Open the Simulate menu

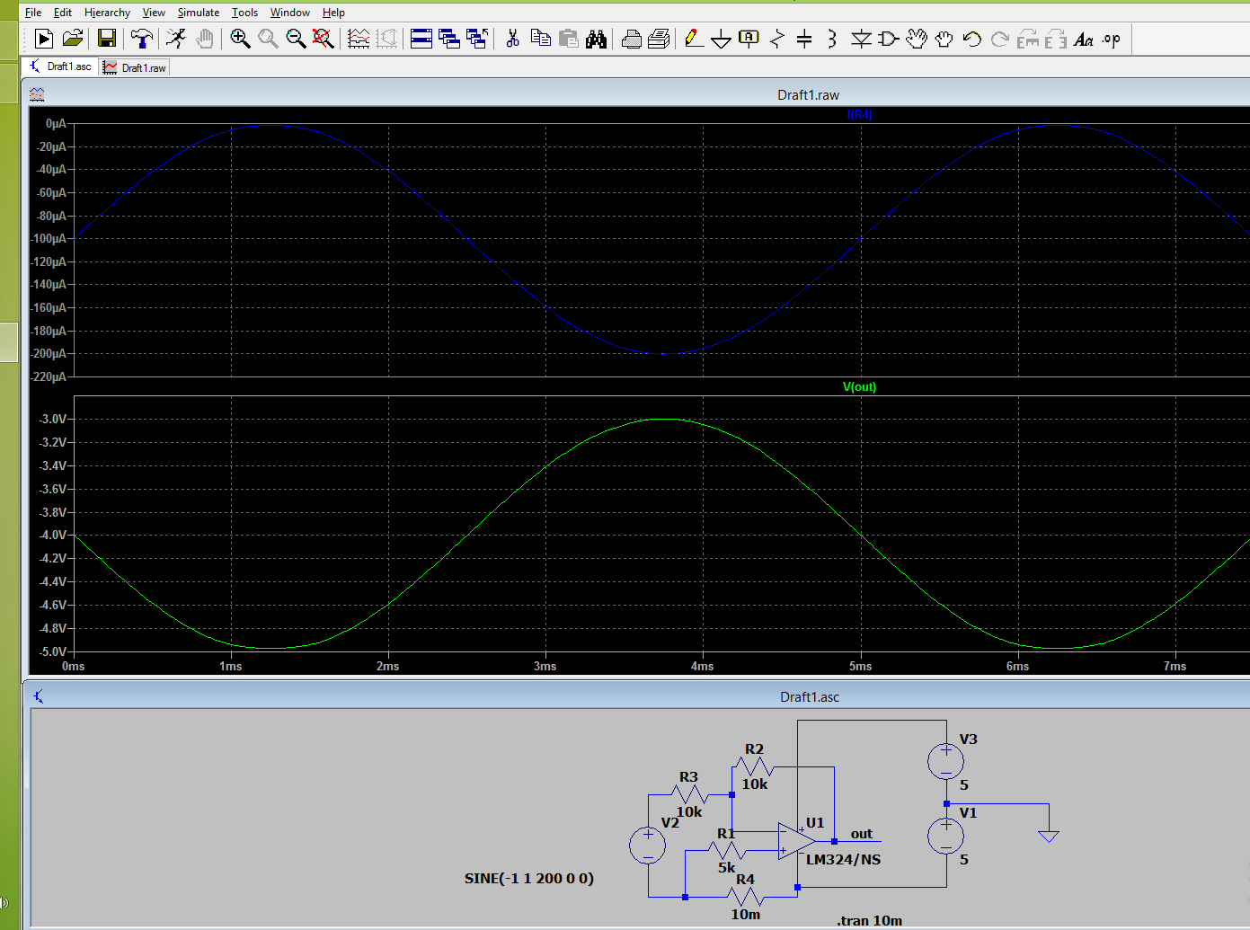coord(199,13)
